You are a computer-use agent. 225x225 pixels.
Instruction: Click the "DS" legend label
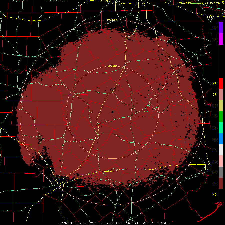(214, 150)
